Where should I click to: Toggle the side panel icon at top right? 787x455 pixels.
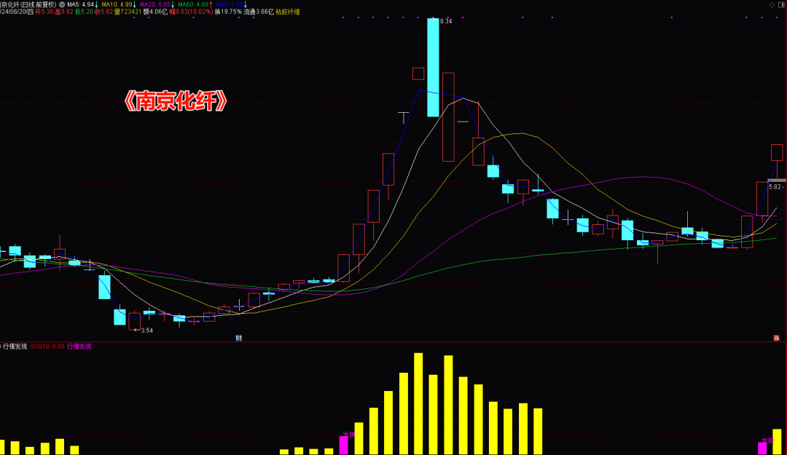781,4
